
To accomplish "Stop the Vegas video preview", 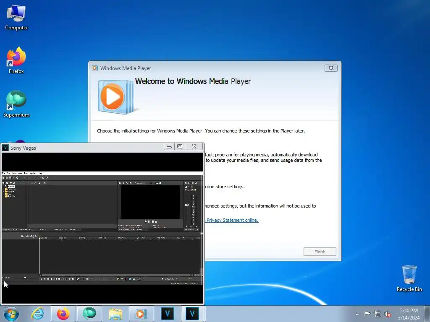I will tap(153, 221).
